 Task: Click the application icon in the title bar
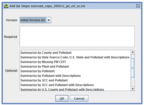[x=6, y=6]
